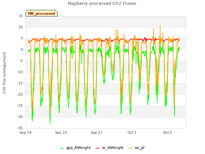
Task: Click orange wc_gf legend color marker
Action: [130, 148]
